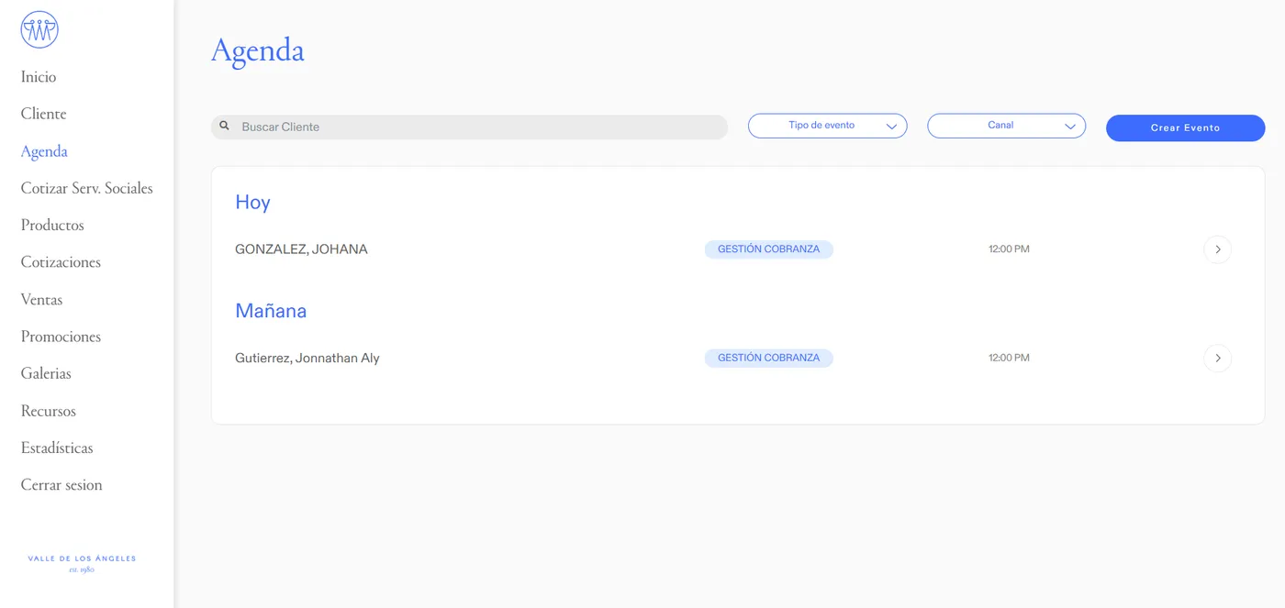Open Cotizar Serv. Sociales
The width and height of the screenshot is (1285, 608).
pos(86,188)
